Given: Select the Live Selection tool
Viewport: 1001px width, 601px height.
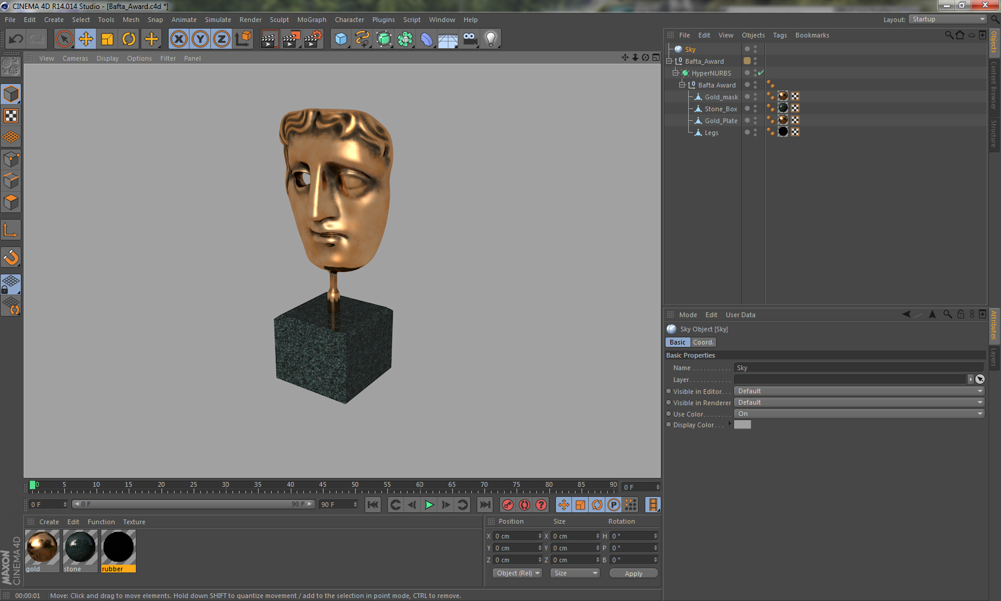Looking at the screenshot, I should pyautogui.click(x=64, y=39).
